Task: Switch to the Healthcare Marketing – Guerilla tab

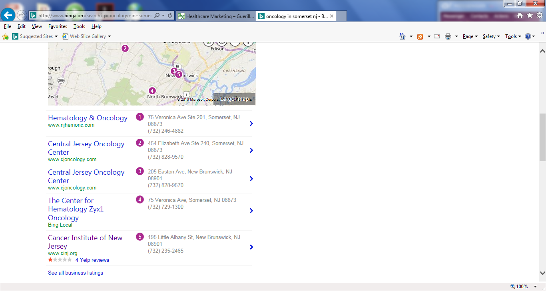Action: coord(216,16)
